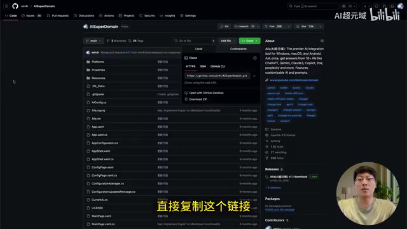This screenshot has width=407, height=229.
Task: Open the user avatar menu at top right
Action: (401, 6)
